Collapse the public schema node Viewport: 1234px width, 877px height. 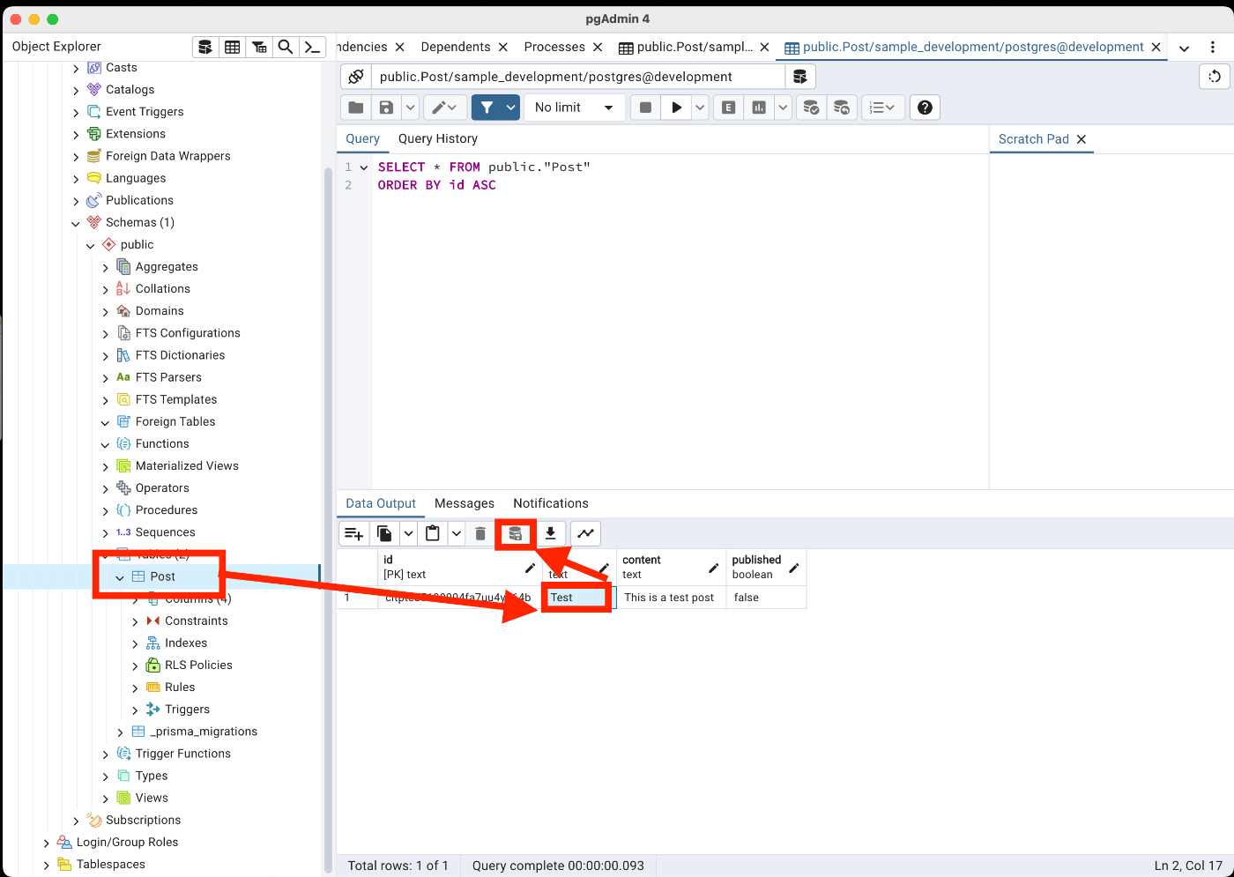point(91,245)
